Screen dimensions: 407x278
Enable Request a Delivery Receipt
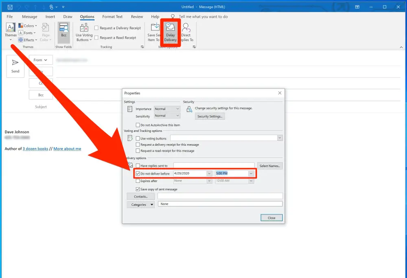coord(96,28)
